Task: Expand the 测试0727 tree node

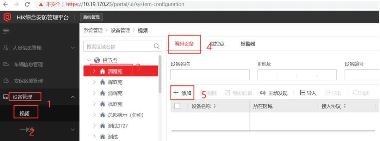Action: click(94, 126)
